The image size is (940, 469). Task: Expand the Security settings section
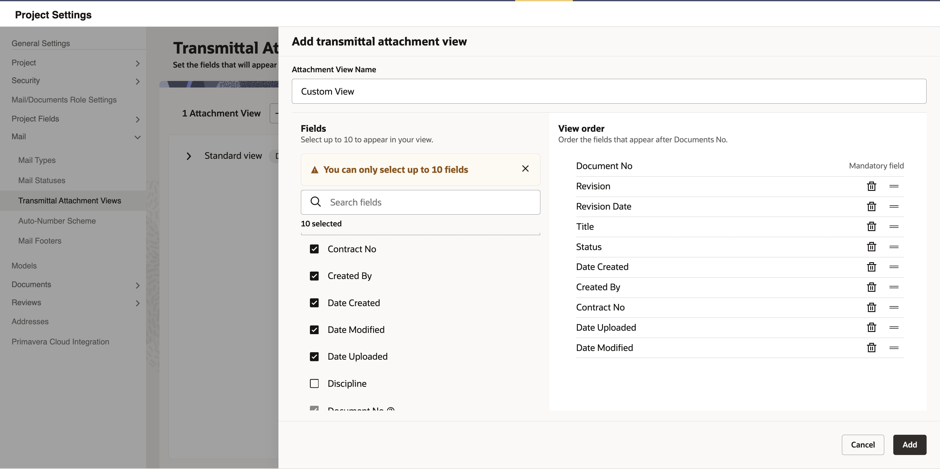pyautogui.click(x=138, y=81)
